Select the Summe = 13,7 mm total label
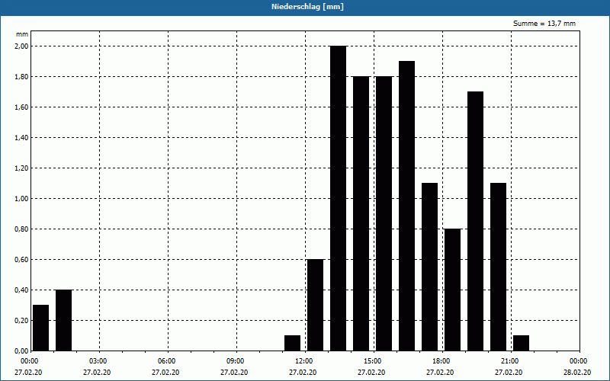This screenshot has width=610, height=381. tap(544, 24)
